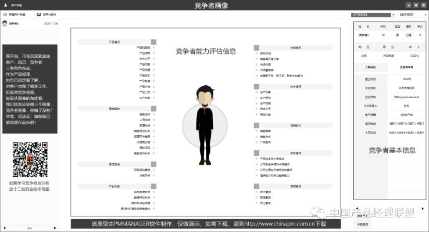The image size is (429, 232).
Task: Click the grey square beside 市场情况 header
Action: (256, 48)
